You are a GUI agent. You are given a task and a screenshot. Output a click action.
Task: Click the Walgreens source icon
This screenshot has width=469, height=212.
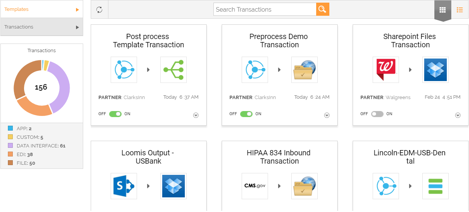[x=386, y=70]
